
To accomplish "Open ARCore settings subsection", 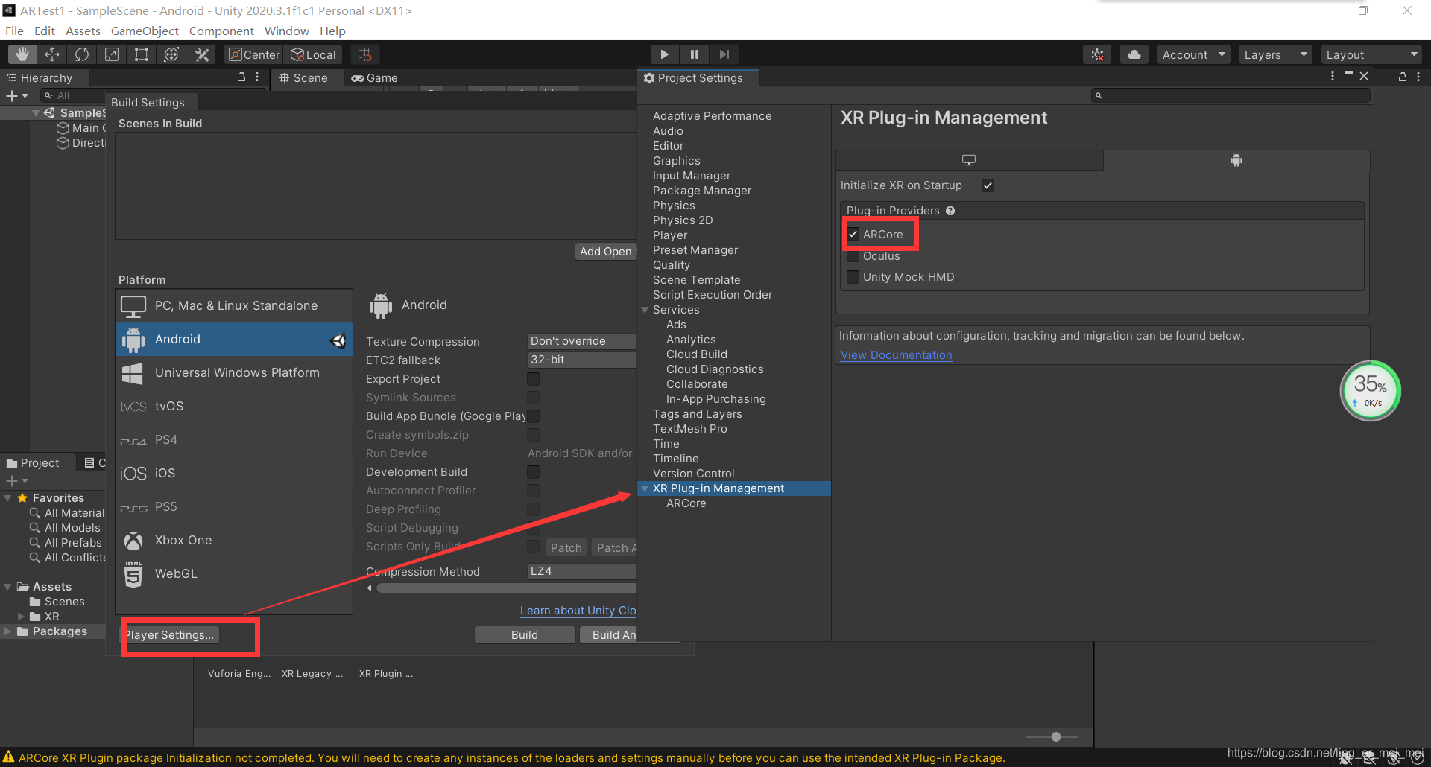I will pos(686,503).
